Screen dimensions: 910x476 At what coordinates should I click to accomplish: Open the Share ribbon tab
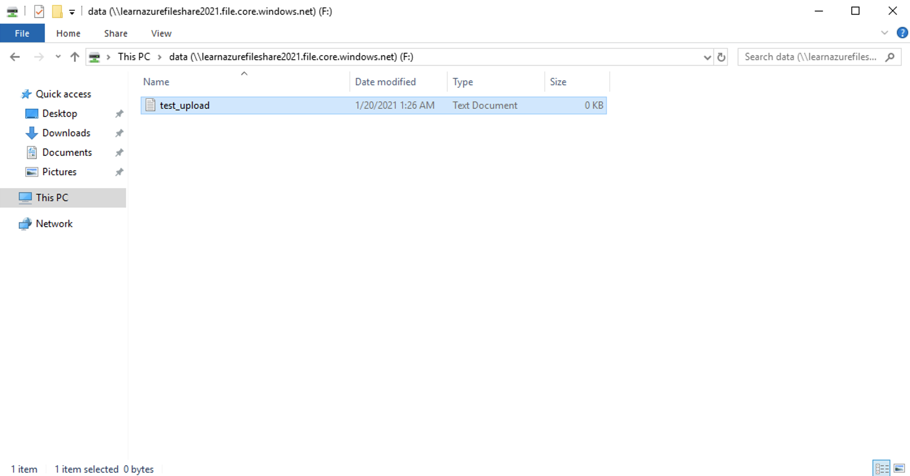coord(115,33)
